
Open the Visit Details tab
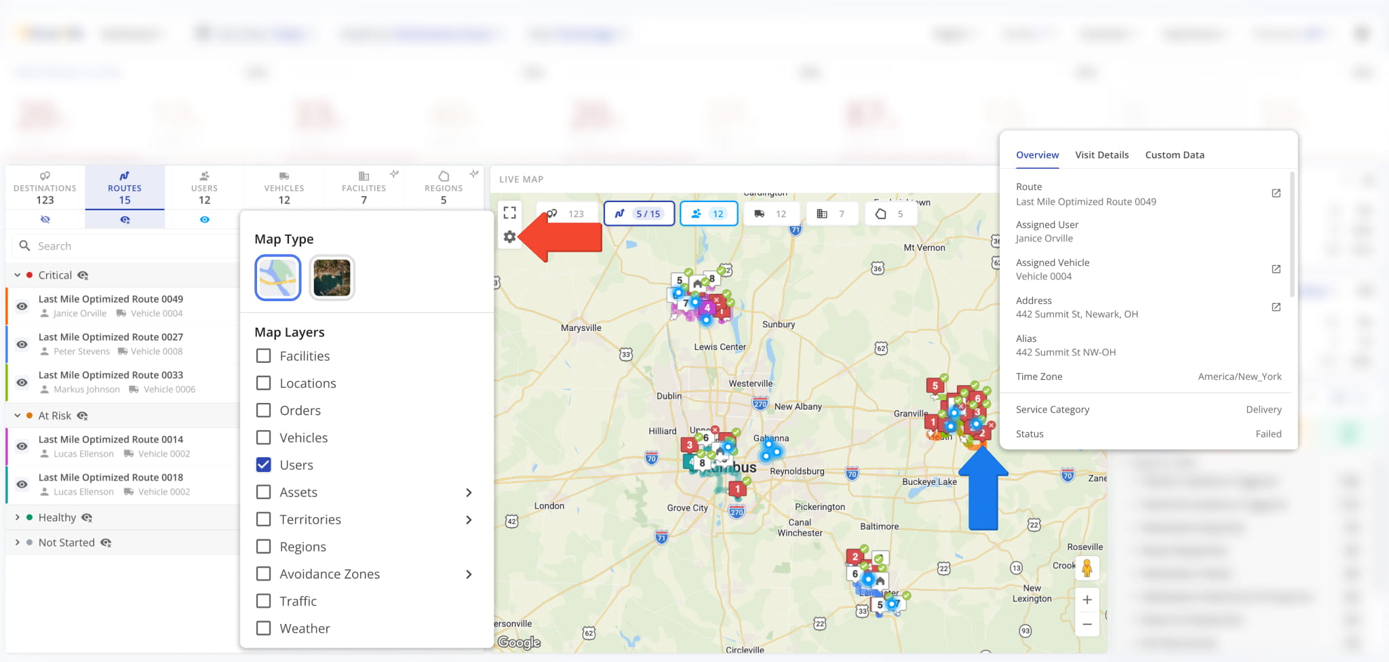1102,155
